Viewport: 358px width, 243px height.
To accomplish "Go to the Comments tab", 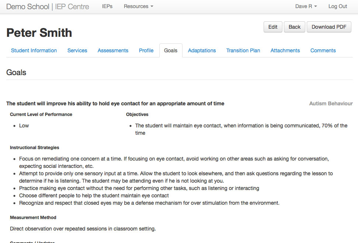I will [x=323, y=50].
